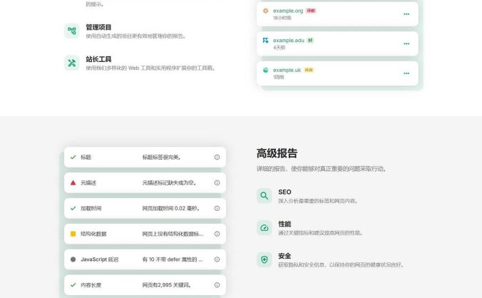Click the description line under SEO

tap(318, 201)
